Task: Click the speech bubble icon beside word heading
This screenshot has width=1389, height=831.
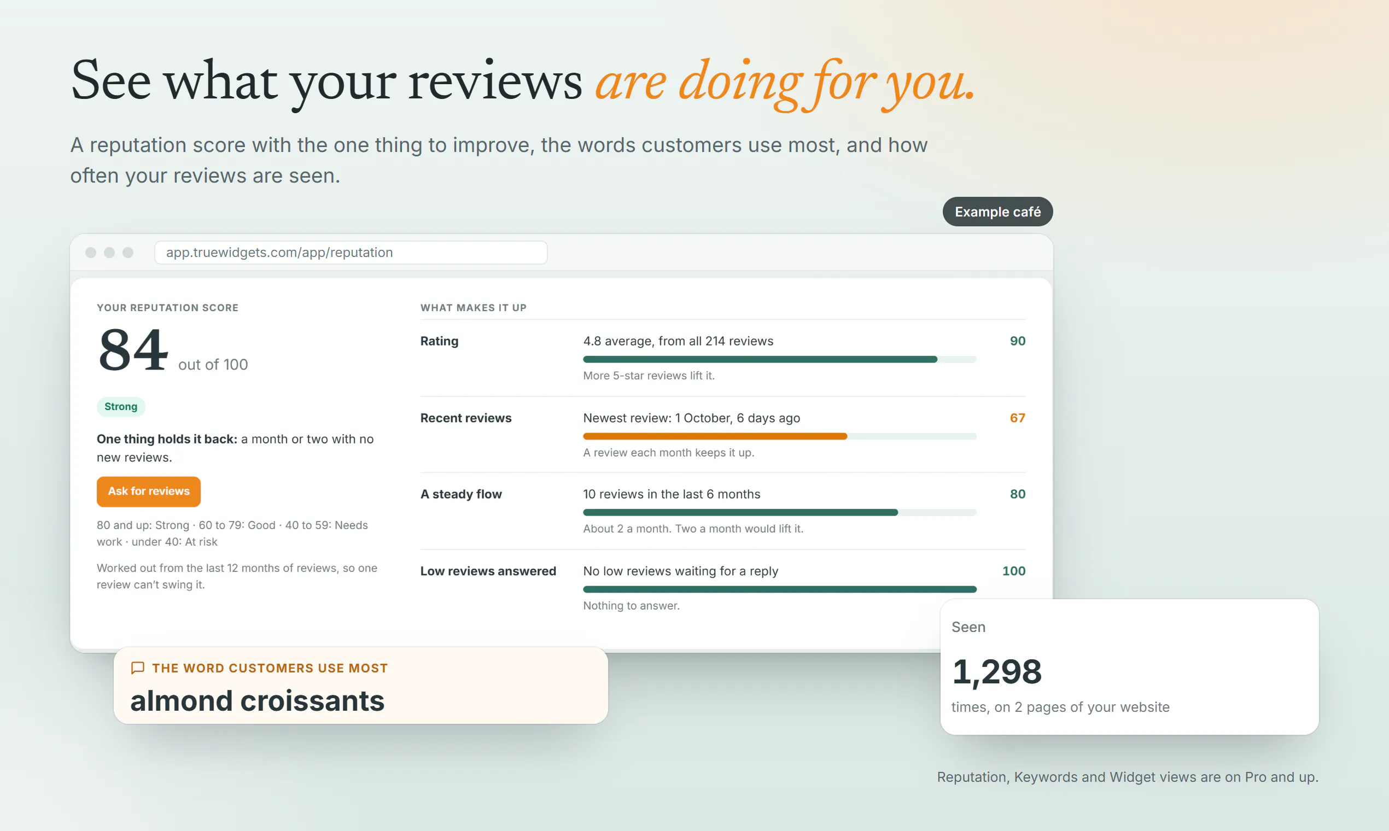Action: tap(137, 668)
